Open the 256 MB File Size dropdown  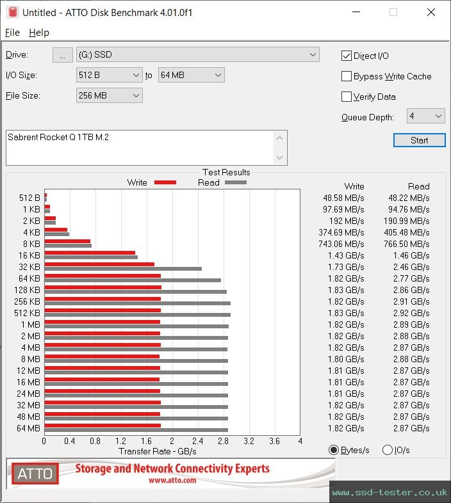coord(109,95)
